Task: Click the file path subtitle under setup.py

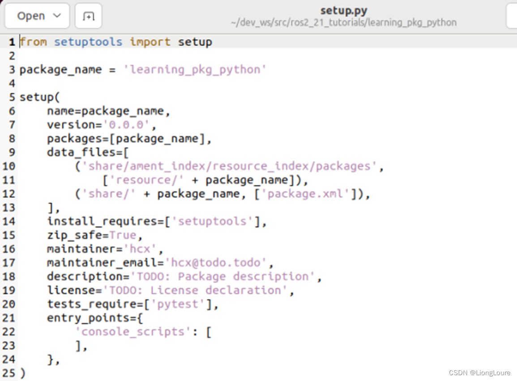Action: click(344, 23)
